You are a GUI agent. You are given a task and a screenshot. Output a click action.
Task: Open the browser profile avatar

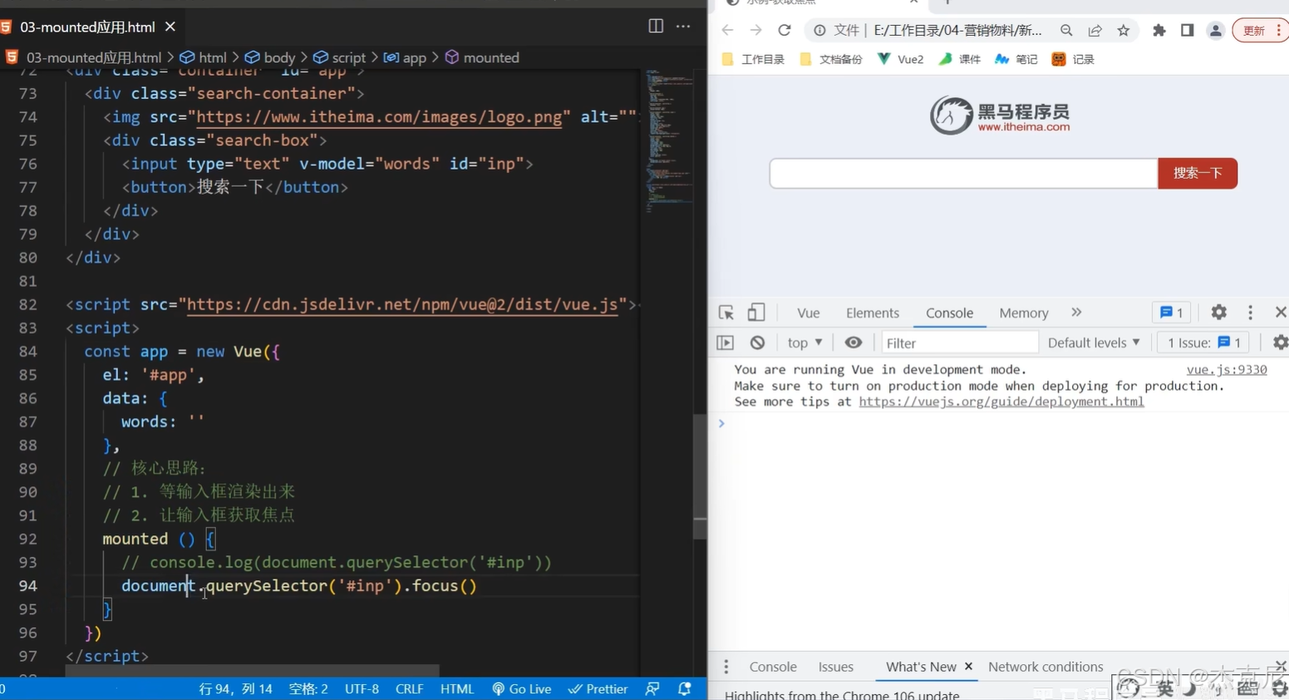point(1215,31)
